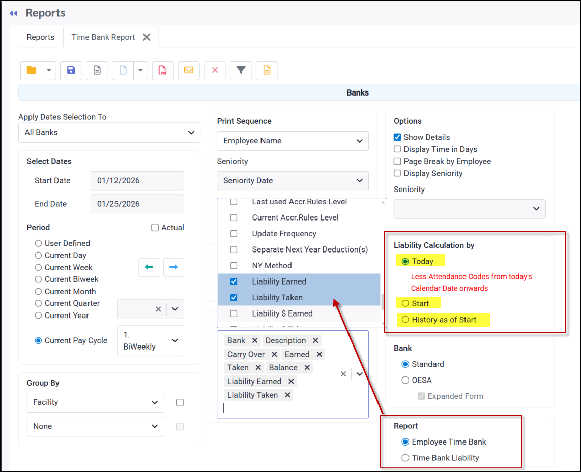Remove the Carry Over column tag

click(x=274, y=354)
